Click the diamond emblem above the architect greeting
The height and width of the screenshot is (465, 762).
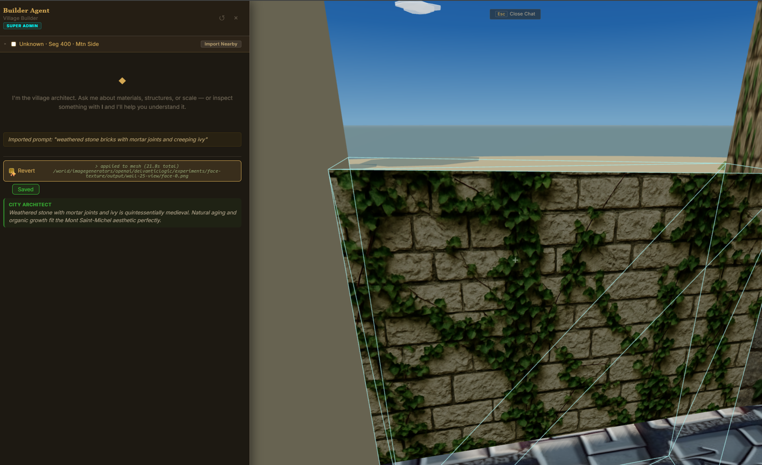click(x=122, y=80)
